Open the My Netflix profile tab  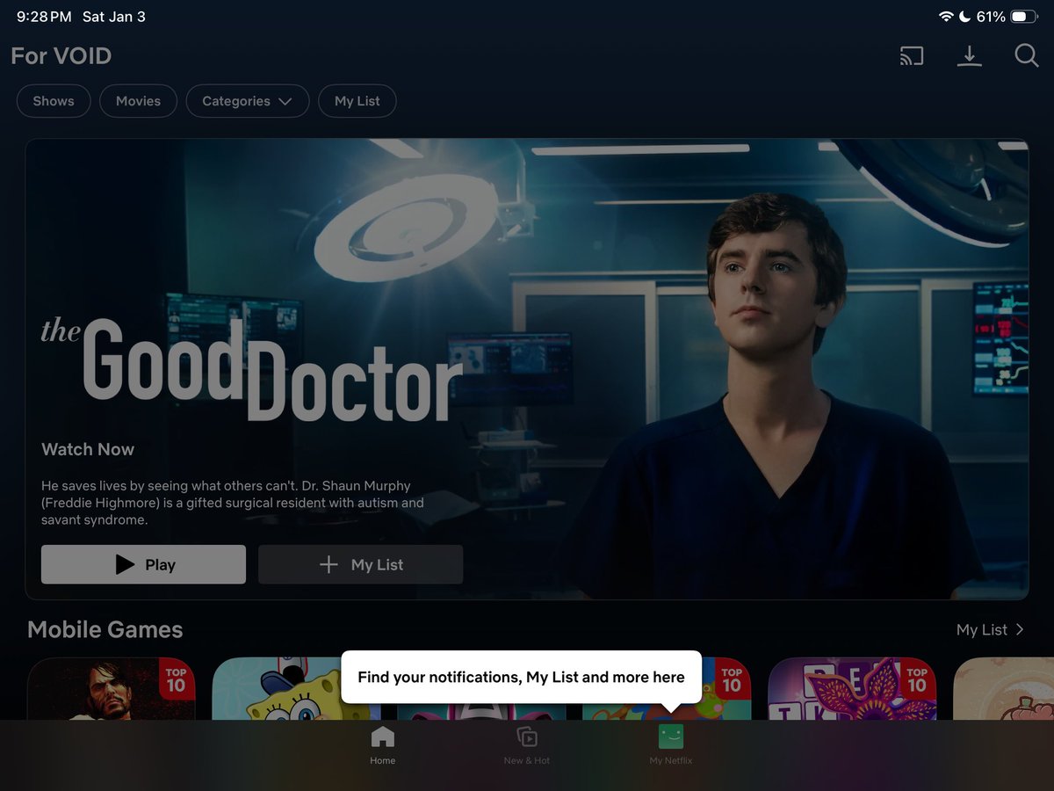pos(671,745)
